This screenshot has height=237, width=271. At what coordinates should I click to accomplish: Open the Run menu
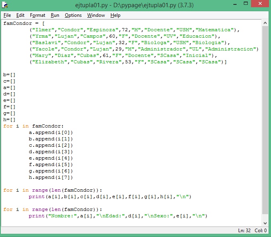(x=55, y=15)
